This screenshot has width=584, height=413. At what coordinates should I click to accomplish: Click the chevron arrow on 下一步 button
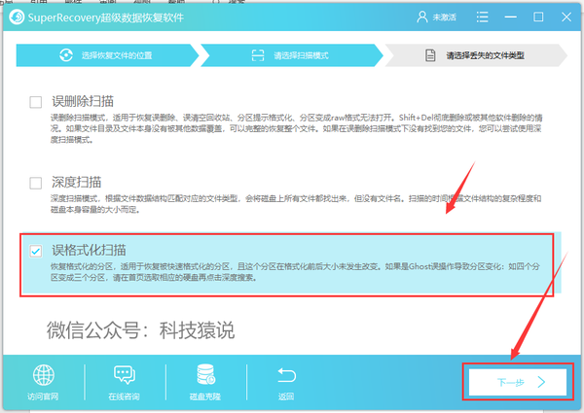pyautogui.click(x=541, y=382)
